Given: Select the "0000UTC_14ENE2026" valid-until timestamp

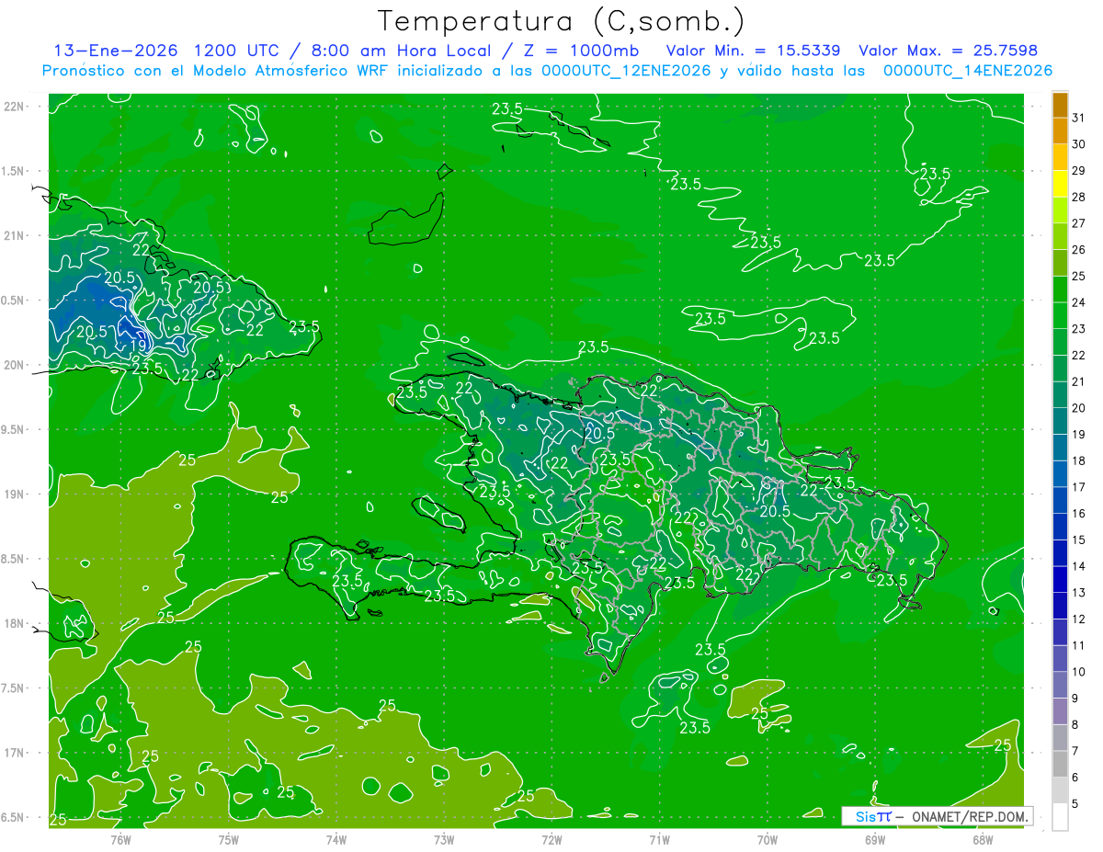Looking at the screenshot, I should pyautogui.click(x=967, y=71).
